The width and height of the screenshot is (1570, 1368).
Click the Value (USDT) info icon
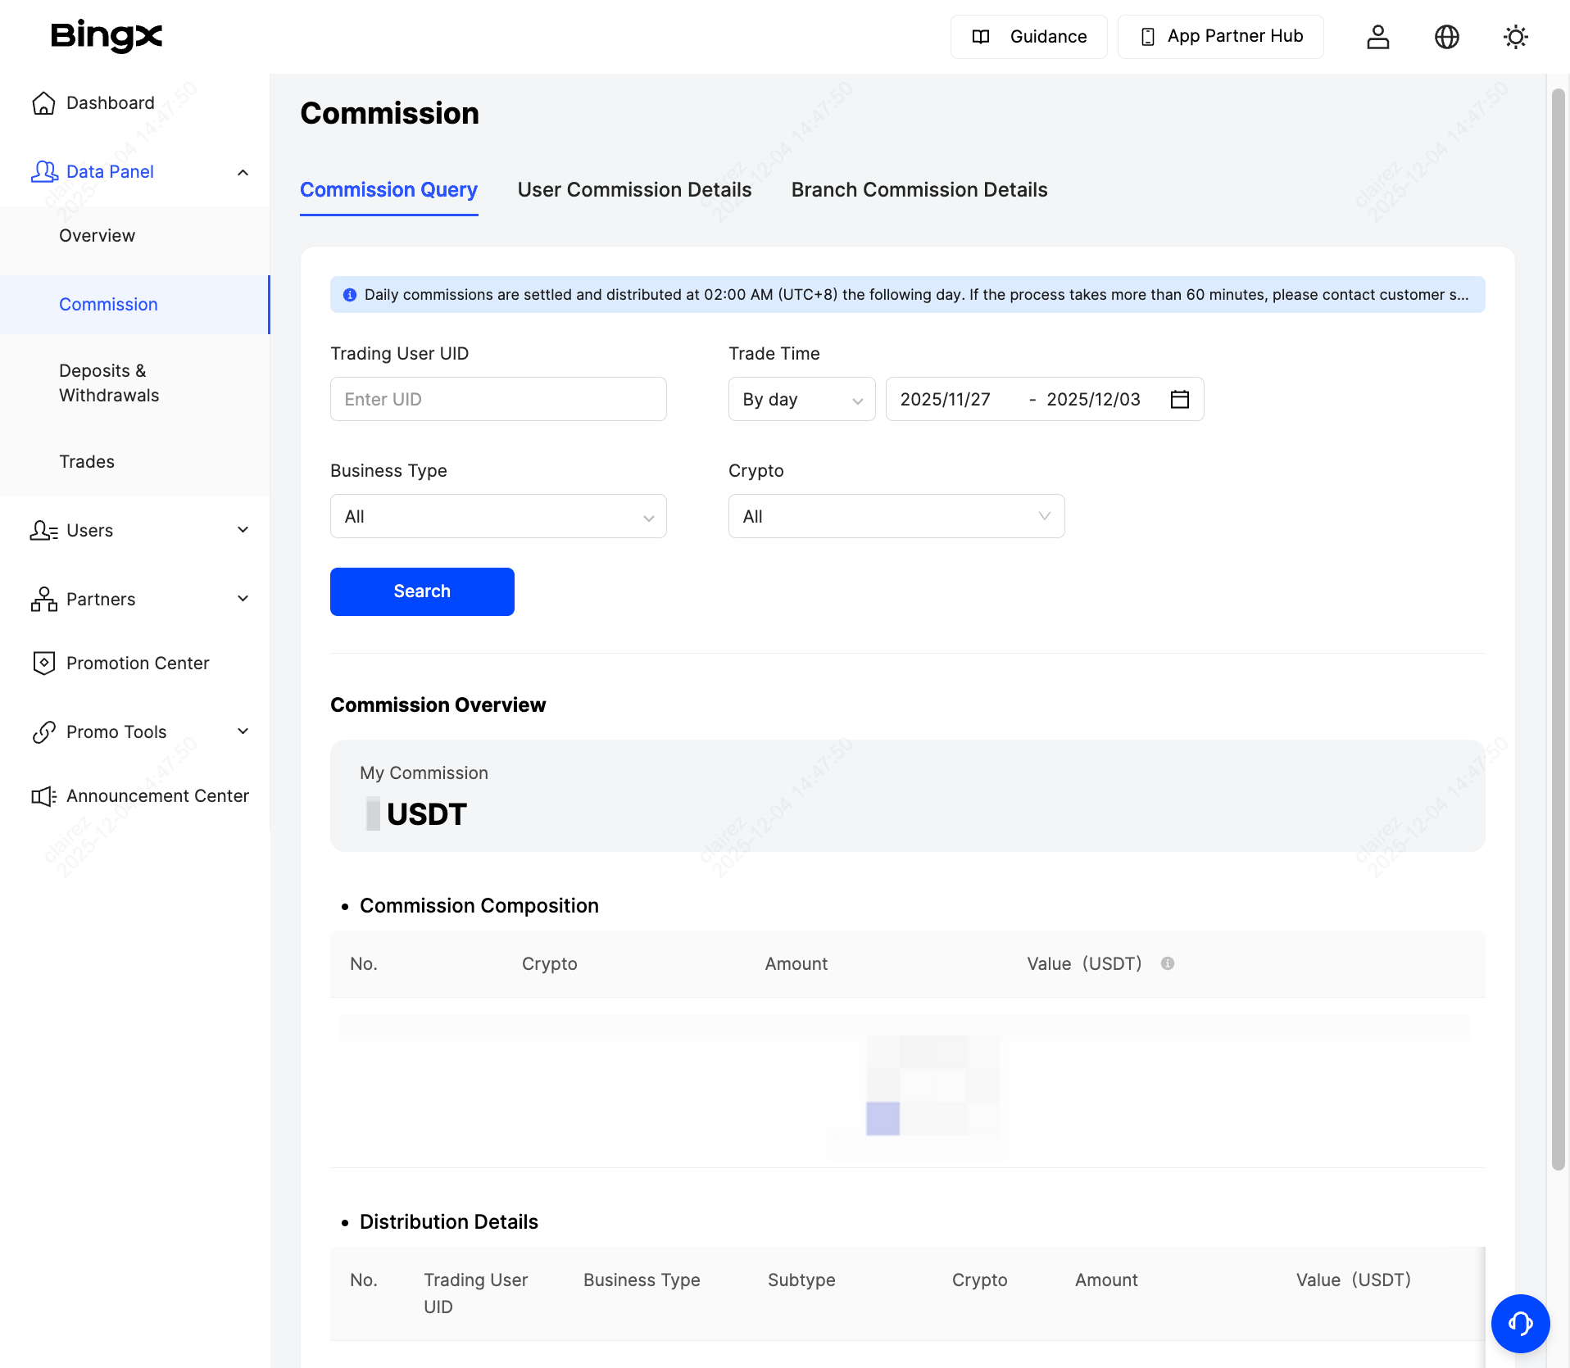pos(1168,963)
